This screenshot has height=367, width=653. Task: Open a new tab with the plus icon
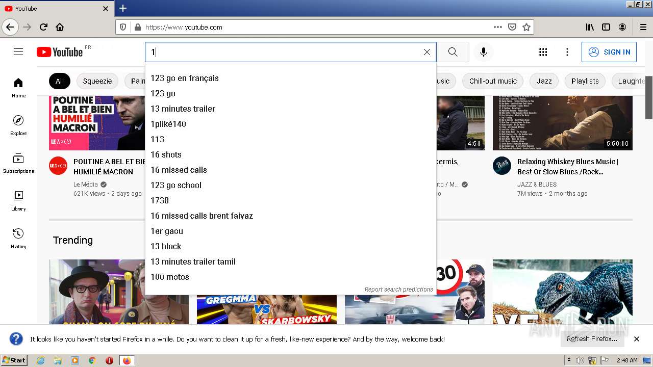(x=123, y=8)
